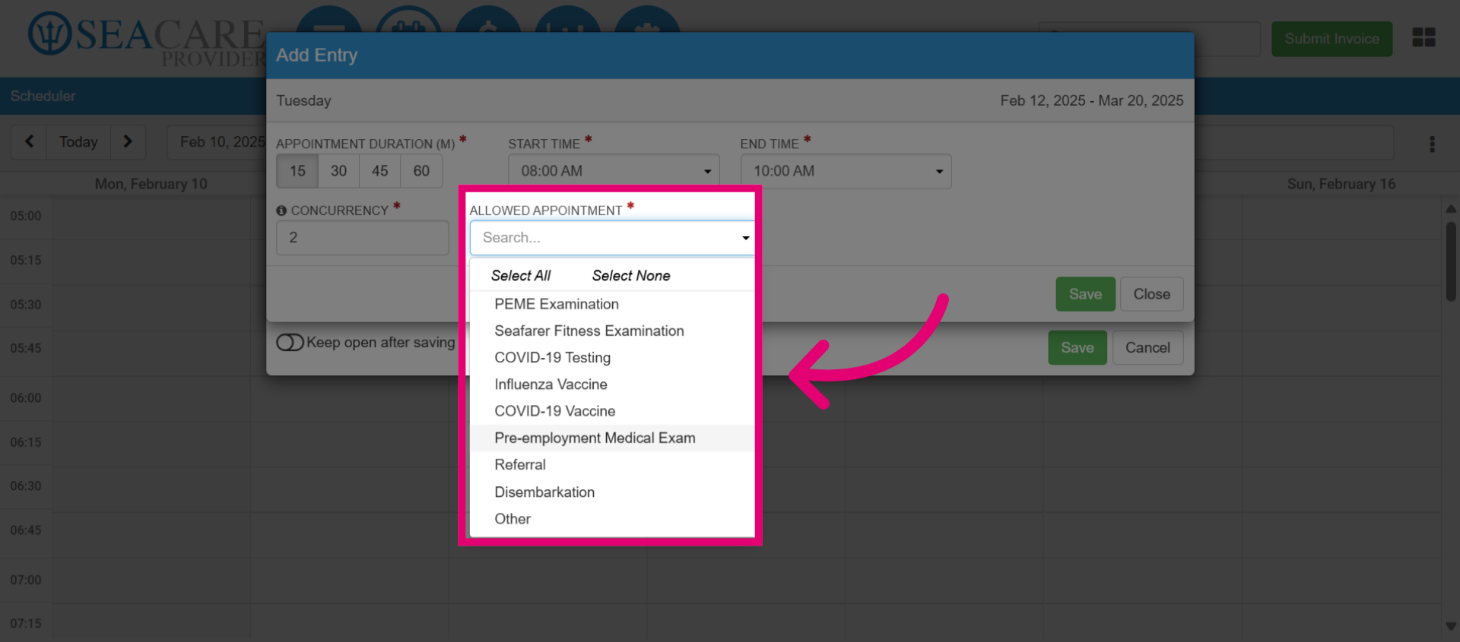Choose COVID-19 Vaccine option
This screenshot has width=1460, height=642.
[x=612, y=411]
